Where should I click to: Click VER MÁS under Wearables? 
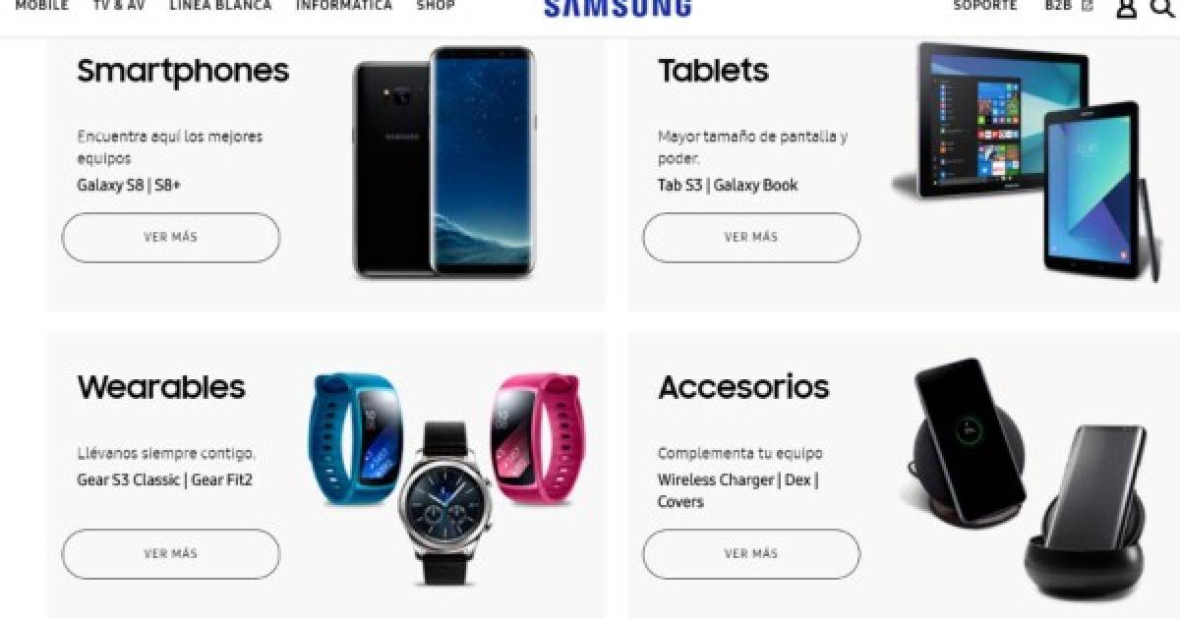coord(171,554)
